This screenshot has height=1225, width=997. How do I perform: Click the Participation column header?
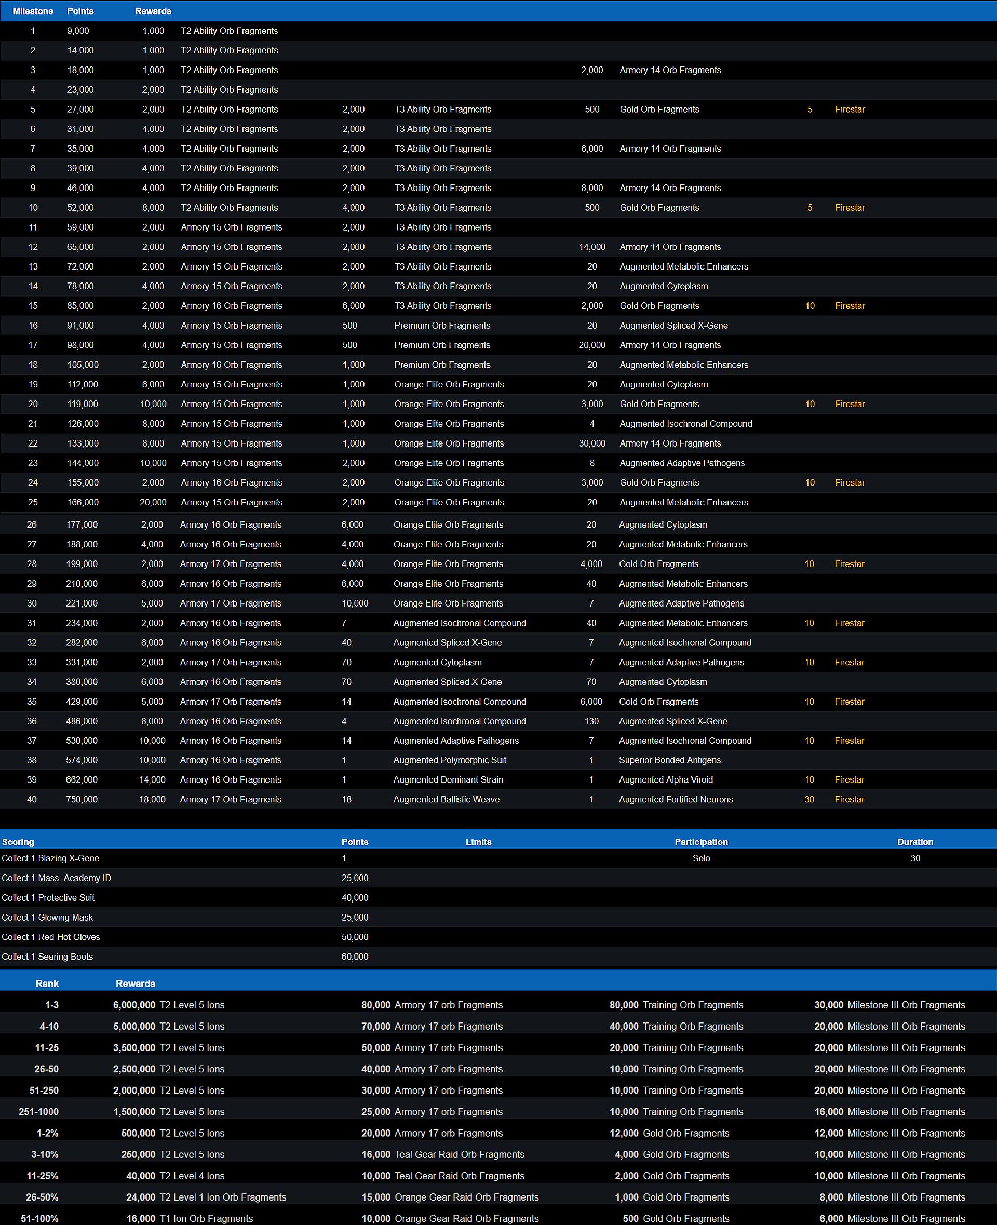(x=700, y=842)
